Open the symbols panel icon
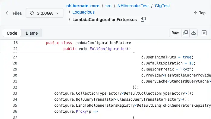Viewport: 211px width, 119px height. (204, 33)
